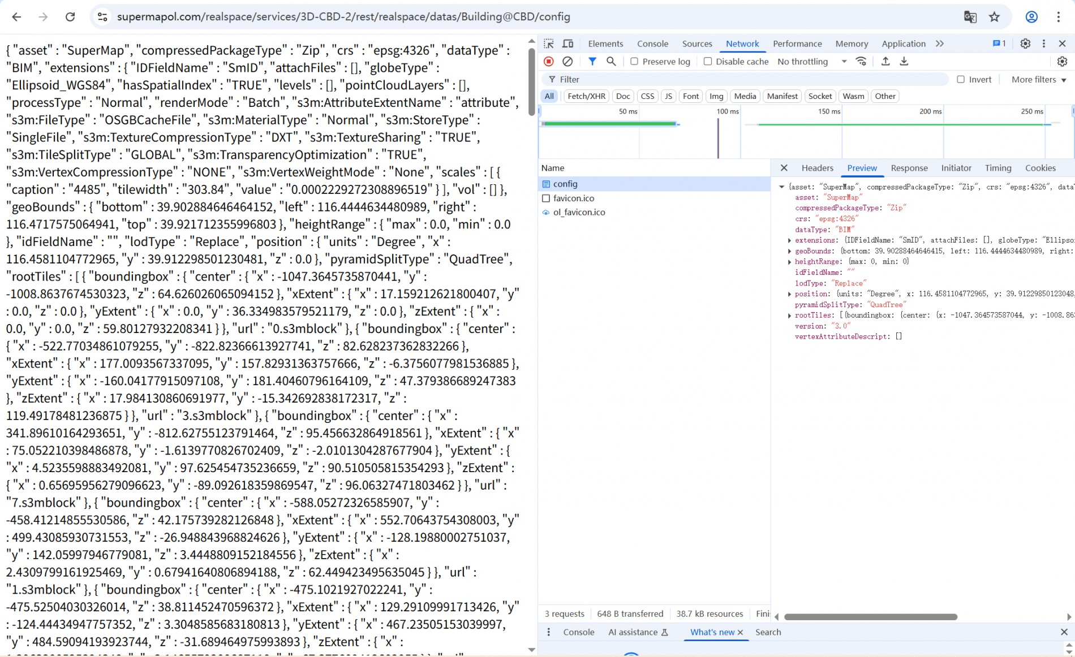Reload the current page
Image resolution: width=1075 pixels, height=657 pixels.
(x=70, y=17)
